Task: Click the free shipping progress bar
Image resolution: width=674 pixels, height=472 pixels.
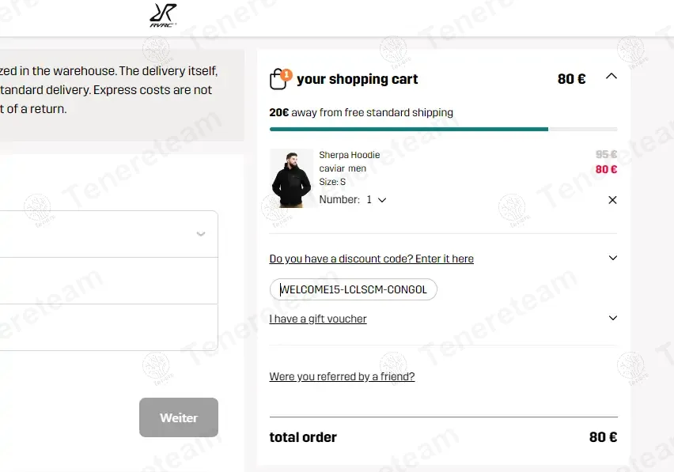Action: coord(443,129)
